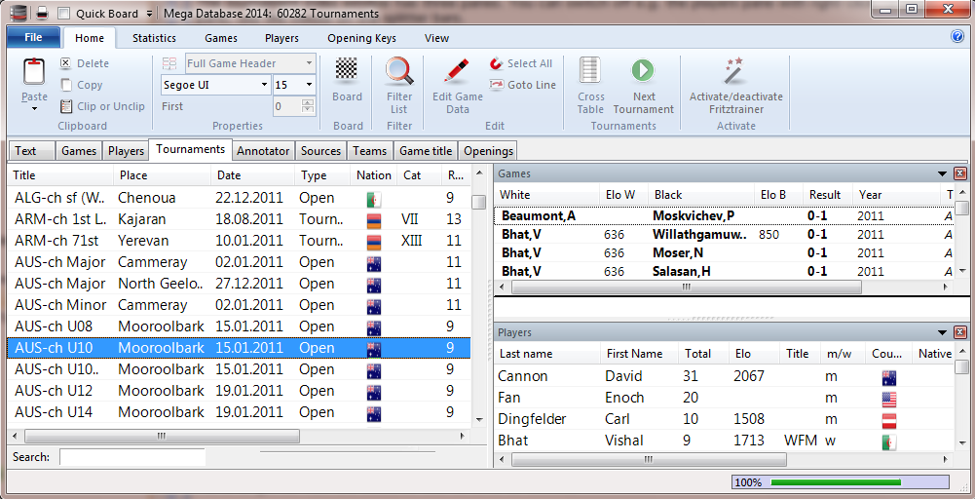Open the Game title database tab
Image resolution: width=975 pixels, height=499 pixels.
[426, 150]
